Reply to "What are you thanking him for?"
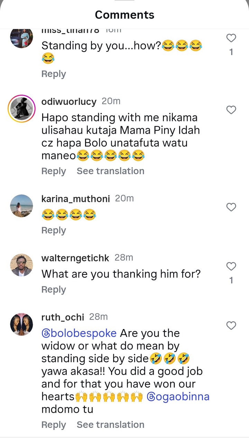Viewport: 249px width, 441px height. point(54,290)
